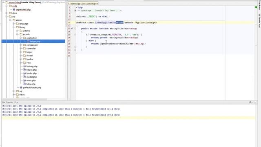261x147 pixels.
Task: Click the green inspection status indicator
Action: click(x=256, y=7)
